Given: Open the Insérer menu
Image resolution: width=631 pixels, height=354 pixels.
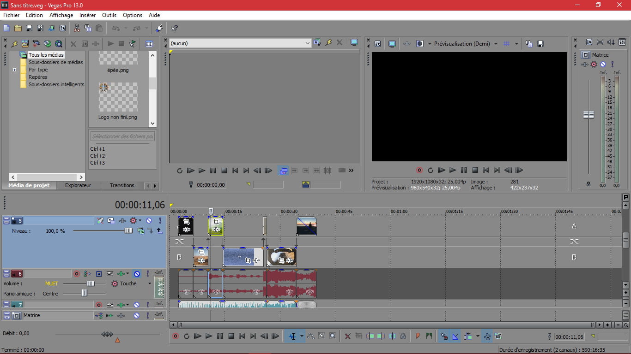Looking at the screenshot, I should pos(88,15).
